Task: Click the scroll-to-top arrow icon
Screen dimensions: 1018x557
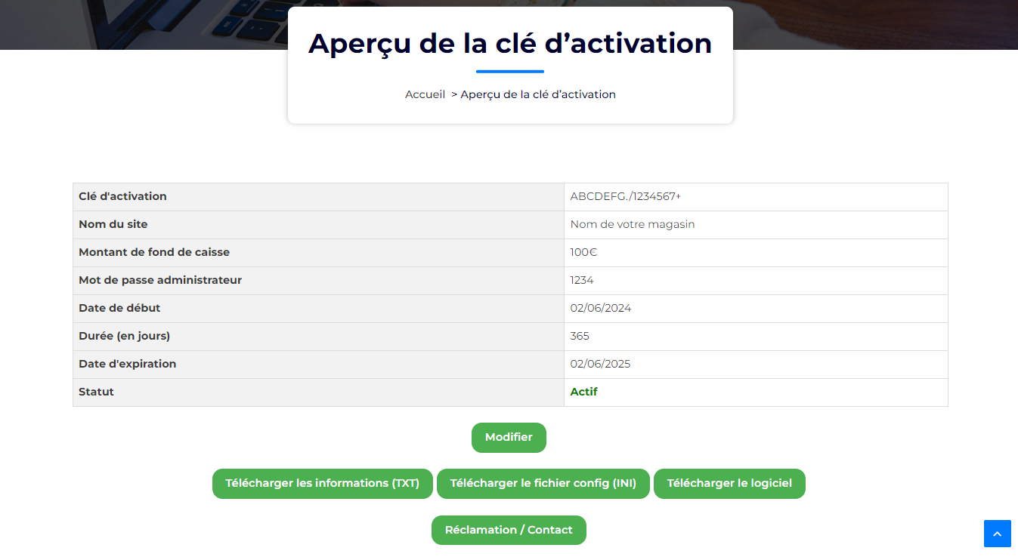Action: (998, 534)
